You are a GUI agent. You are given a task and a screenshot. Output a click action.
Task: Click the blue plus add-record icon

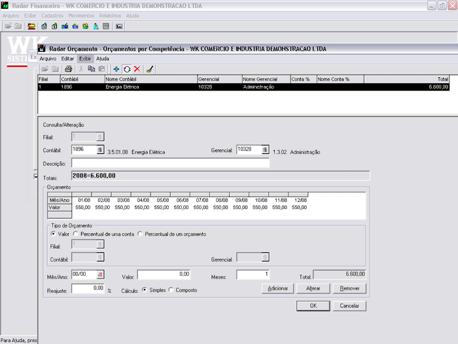[x=116, y=69]
